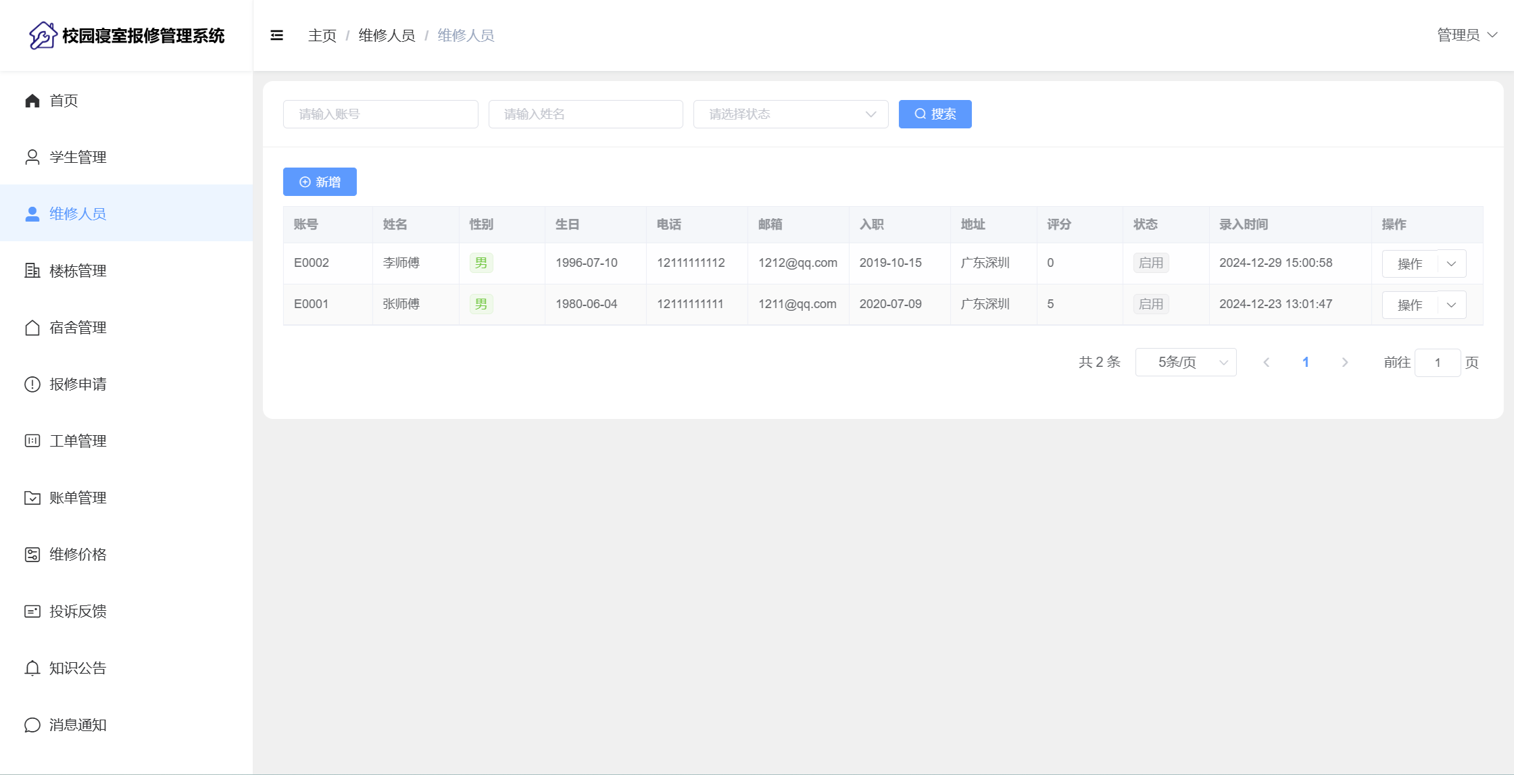This screenshot has width=1514, height=775.
Task: Click the house wrench logo icon
Action: point(43,35)
